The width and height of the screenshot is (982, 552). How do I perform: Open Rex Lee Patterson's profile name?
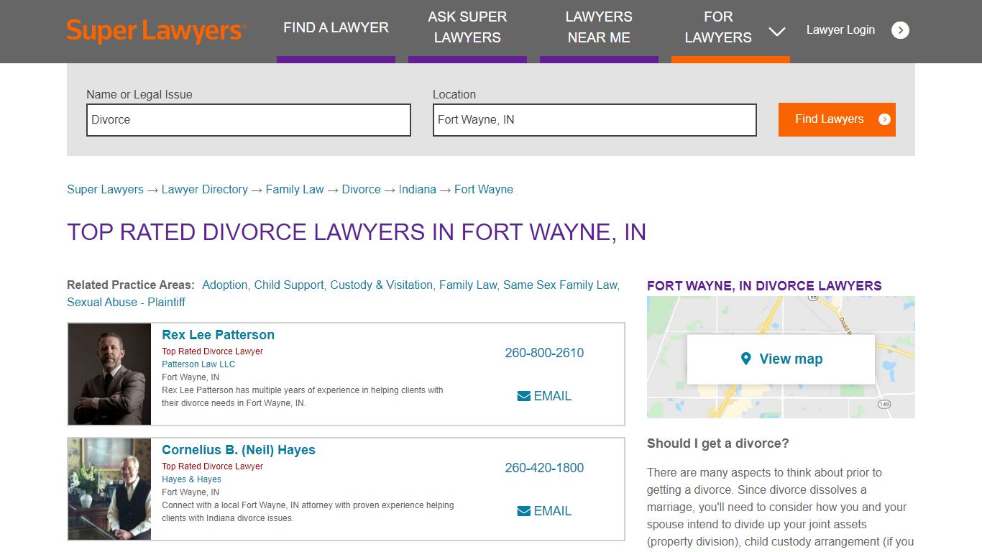tap(218, 335)
